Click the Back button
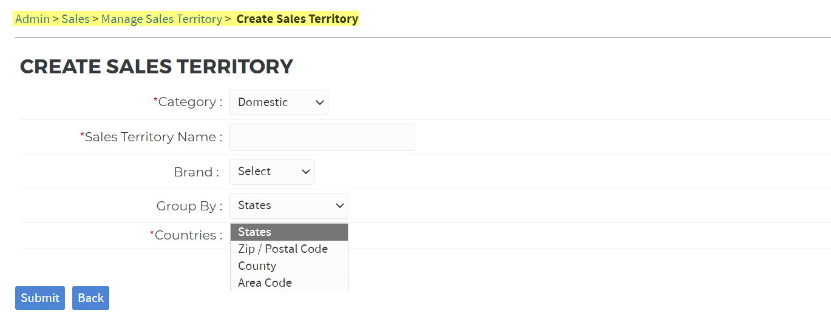 coord(90,298)
